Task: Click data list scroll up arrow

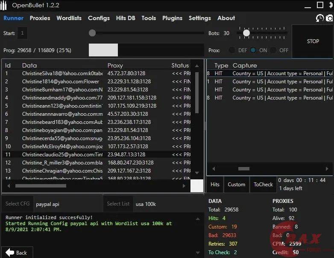Action: point(197,66)
